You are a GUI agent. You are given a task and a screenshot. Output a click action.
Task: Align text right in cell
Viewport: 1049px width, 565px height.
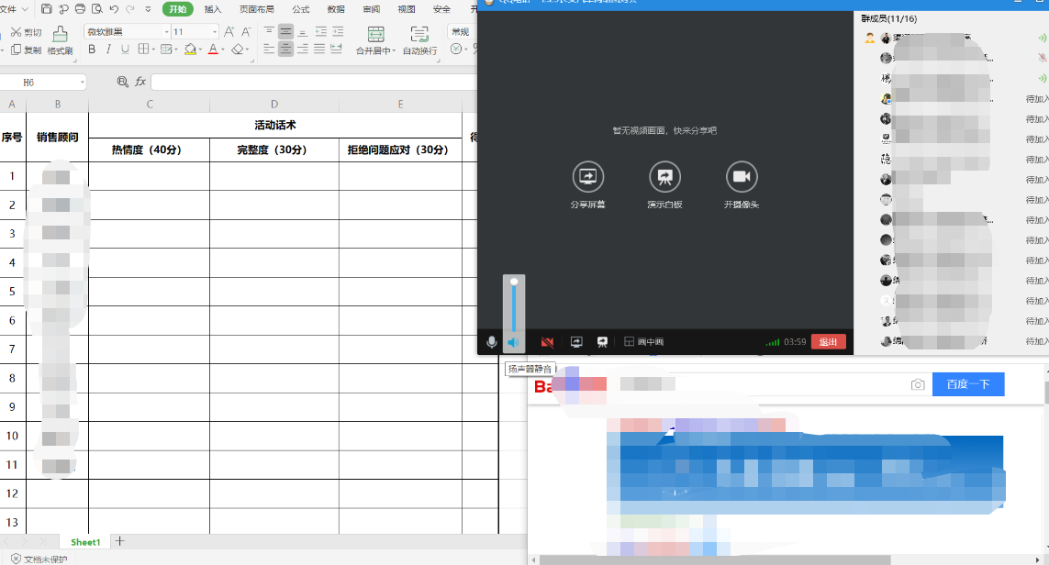302,49
